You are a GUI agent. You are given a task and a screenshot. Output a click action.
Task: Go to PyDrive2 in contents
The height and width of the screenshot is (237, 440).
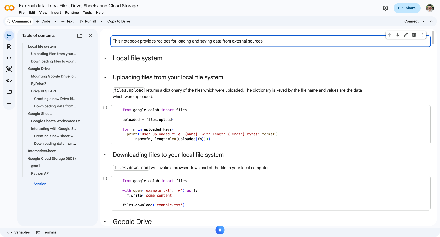point(38,84)
